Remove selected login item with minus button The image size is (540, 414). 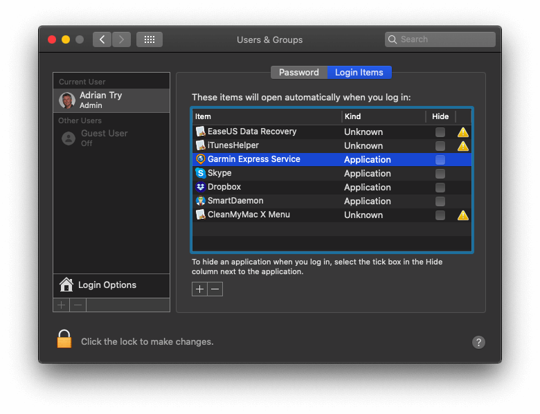[x=215, y=289]
